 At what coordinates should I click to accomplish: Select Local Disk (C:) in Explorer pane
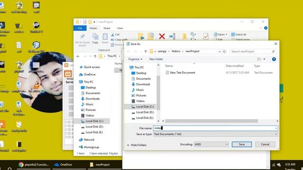[x=92, y=121]
